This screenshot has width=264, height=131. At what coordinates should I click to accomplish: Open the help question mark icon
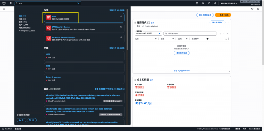point(209,3)
